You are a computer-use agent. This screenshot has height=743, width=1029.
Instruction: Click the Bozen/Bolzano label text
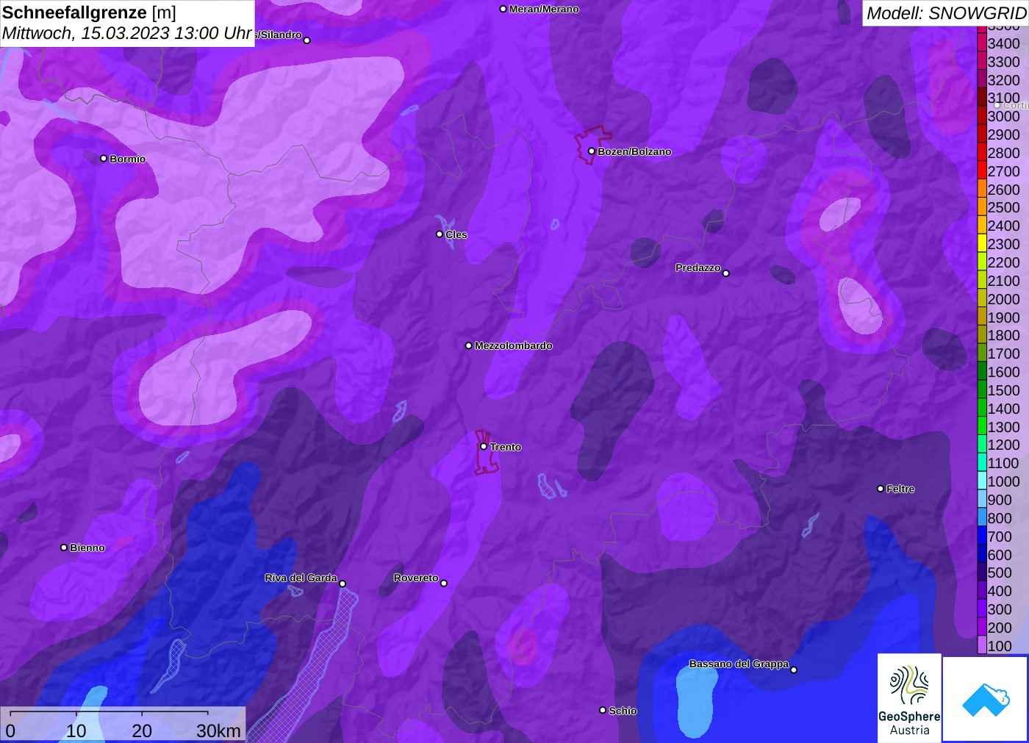(x=634, y=151)
